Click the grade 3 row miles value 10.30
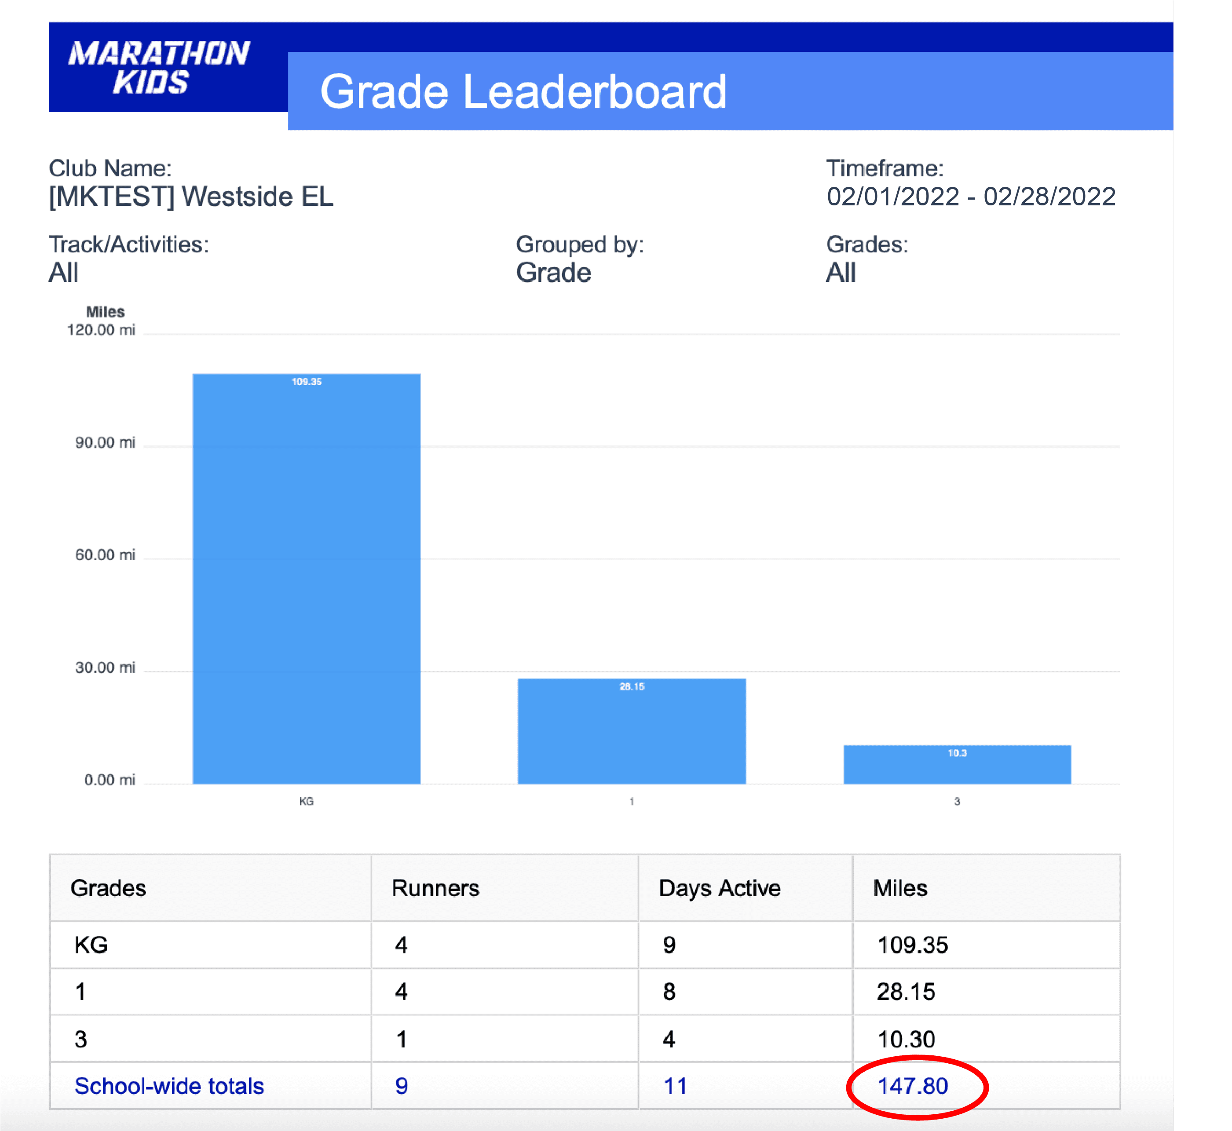The width and height of the screenshot is (1232, 1131). [x=906, y=1039]
